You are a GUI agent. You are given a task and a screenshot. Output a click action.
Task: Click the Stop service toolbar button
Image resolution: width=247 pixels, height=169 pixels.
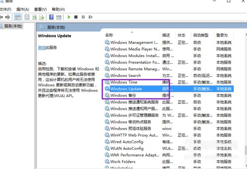click(76, 17)
